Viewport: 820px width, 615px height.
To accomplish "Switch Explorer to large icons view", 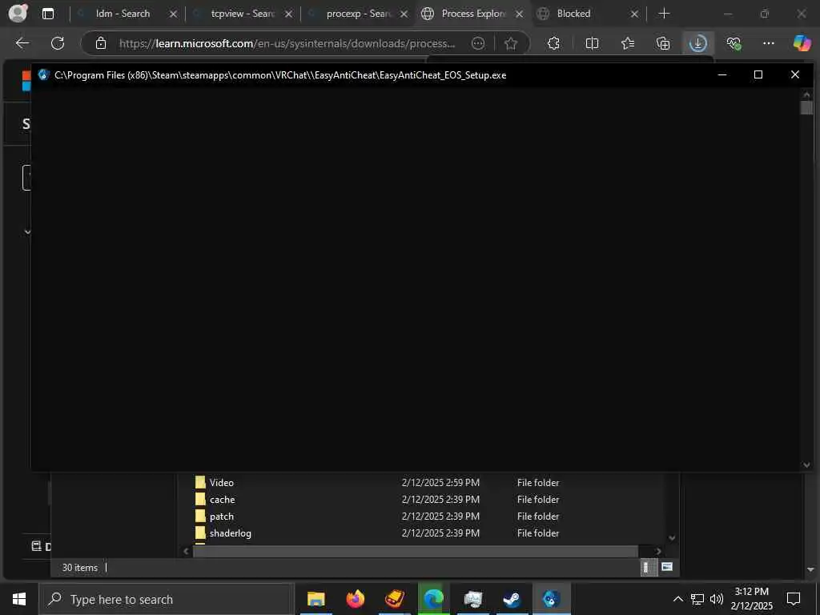I will click(667, 567).
